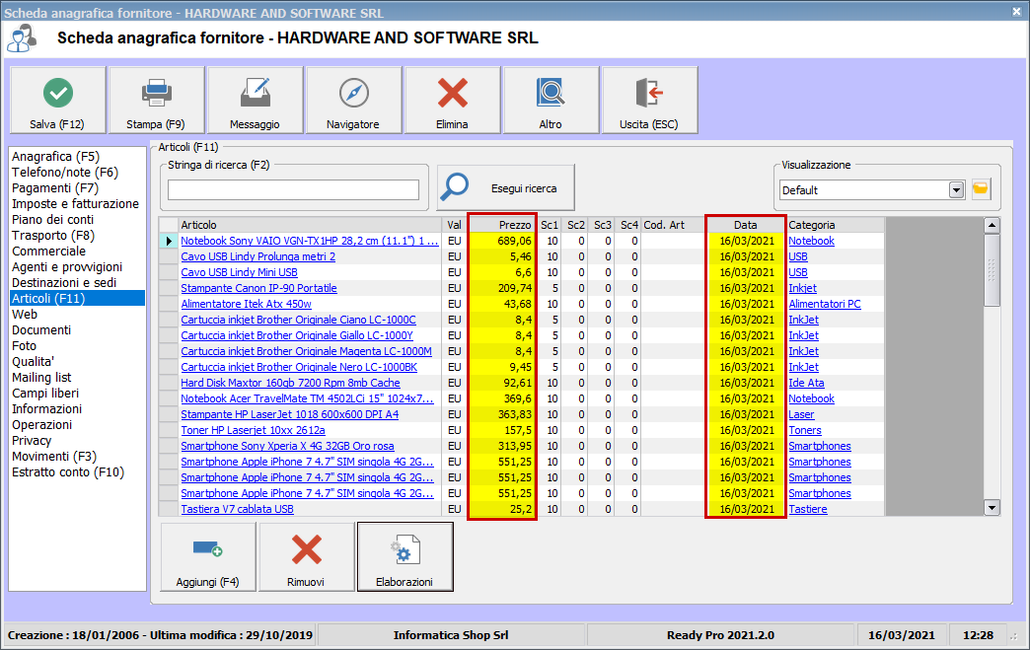The width and height of the screenshot is (1030, 650).
Task: Click the Uscita (ESC) exit button
Action: (x=649, y=101)
